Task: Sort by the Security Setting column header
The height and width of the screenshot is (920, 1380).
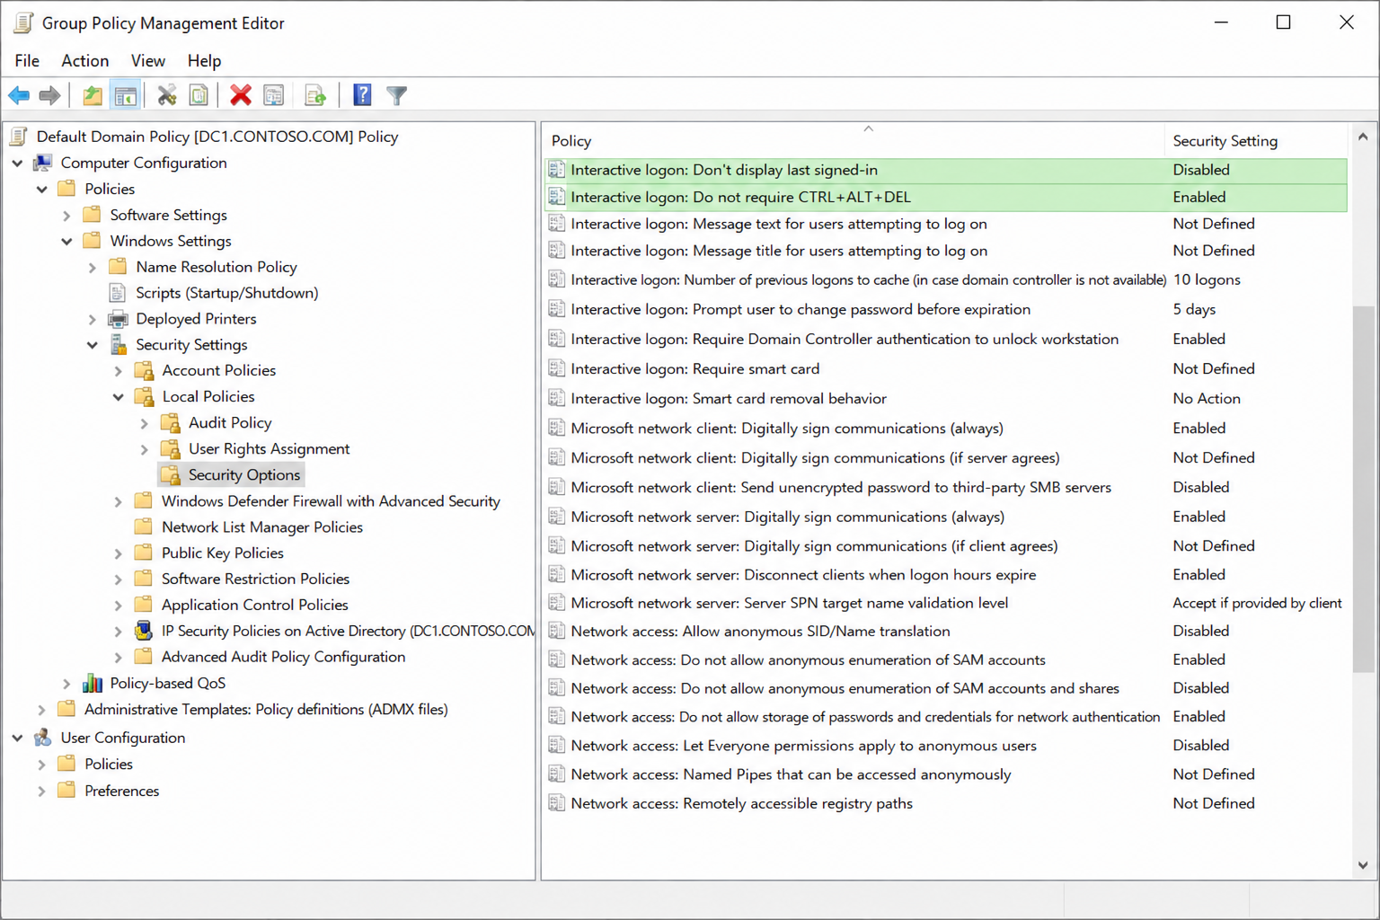Action: click(1256, 141)
